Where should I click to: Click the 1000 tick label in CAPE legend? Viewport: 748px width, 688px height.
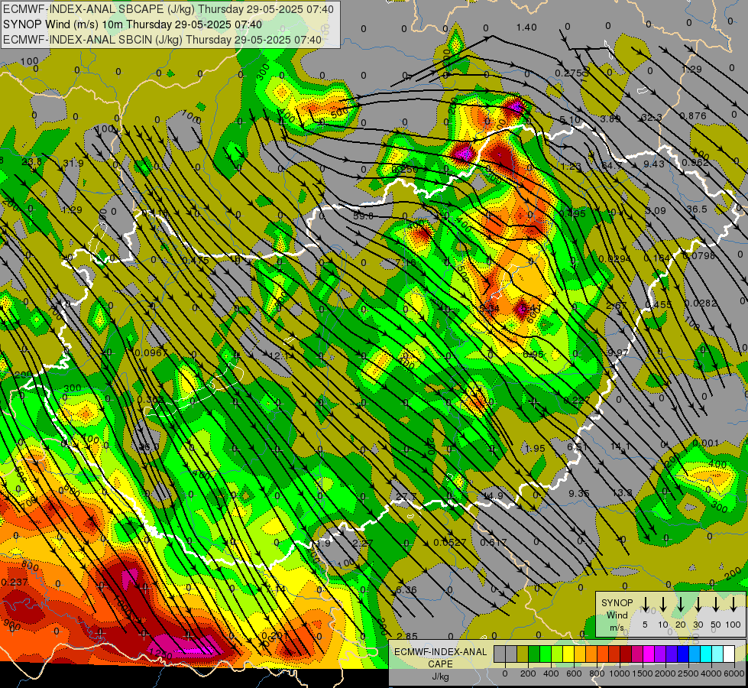coord(620,673)
